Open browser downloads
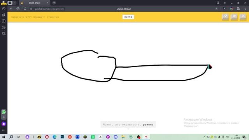Screen dimensions: 249x140 (245, 9)
